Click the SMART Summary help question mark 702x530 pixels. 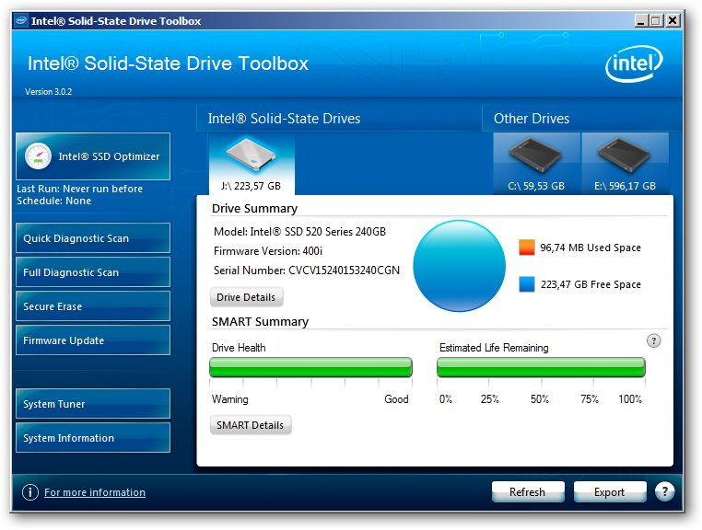[654, 341]
